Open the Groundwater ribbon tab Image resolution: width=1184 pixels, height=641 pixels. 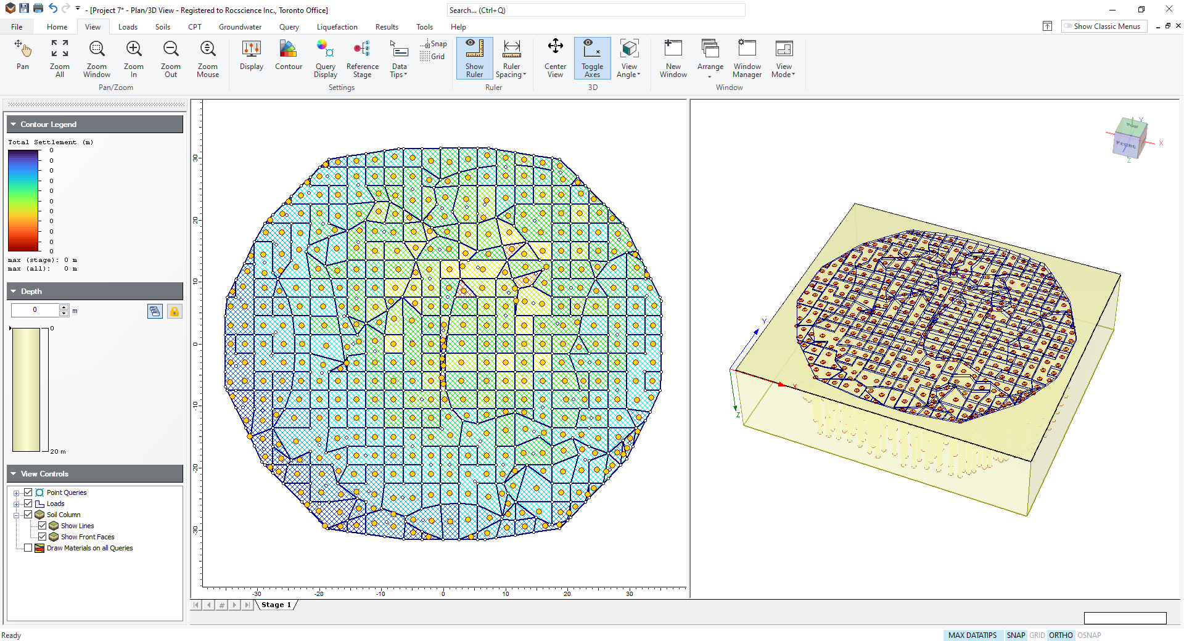(x=240, y=27)
